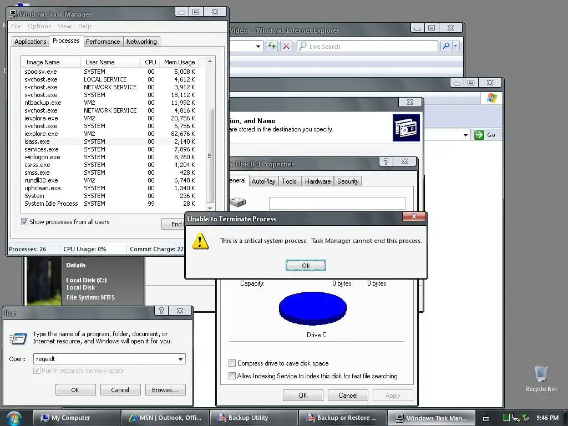Viewport: 568px width, 426px height.
Task: Sort processes by Image Name column
Action: [x=51, y=62]
